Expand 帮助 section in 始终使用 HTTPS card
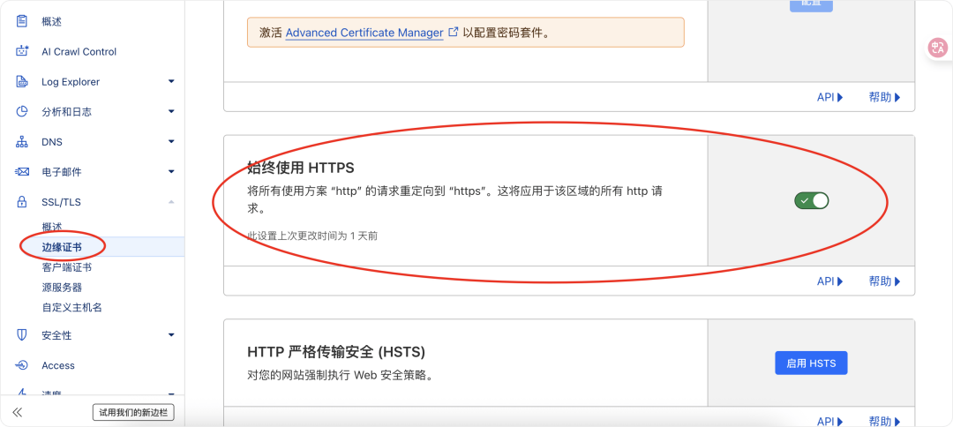Image resolution: width=953 pixels, height=427 pixels. click(x=884, y=281)
